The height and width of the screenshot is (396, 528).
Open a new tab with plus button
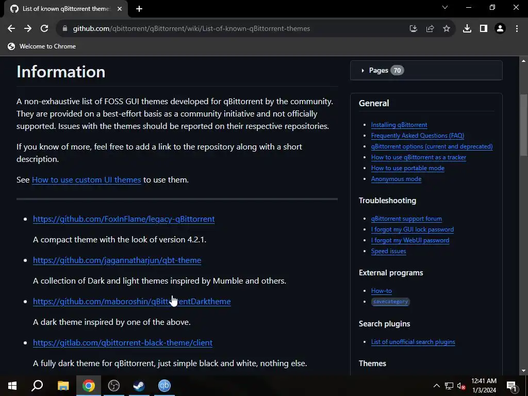[x=139, y=9]
